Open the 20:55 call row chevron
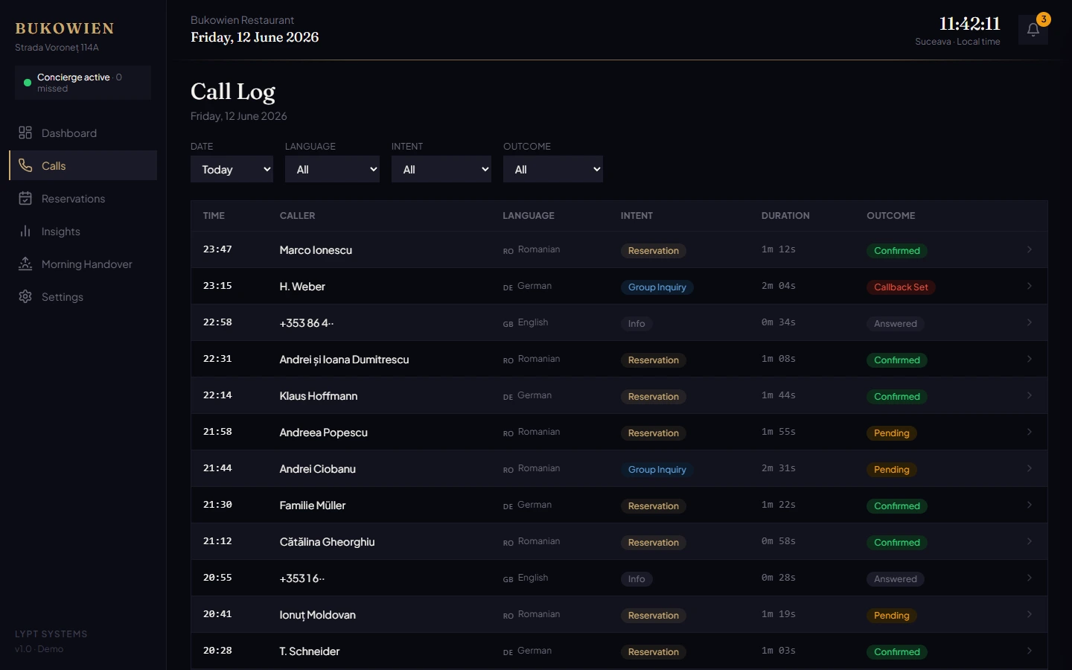Screen dimensions: 1072x670 pos(1030,578)
